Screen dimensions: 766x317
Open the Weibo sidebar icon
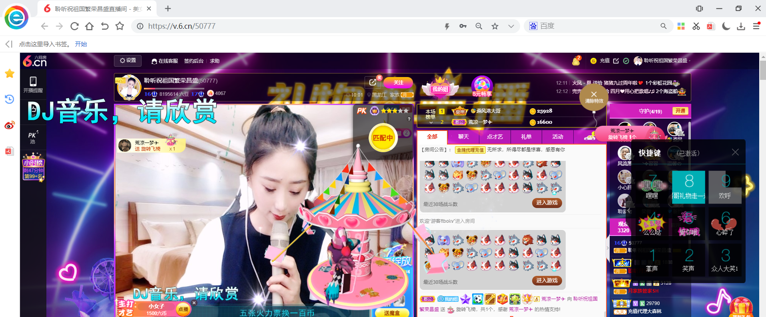point(10,125)
